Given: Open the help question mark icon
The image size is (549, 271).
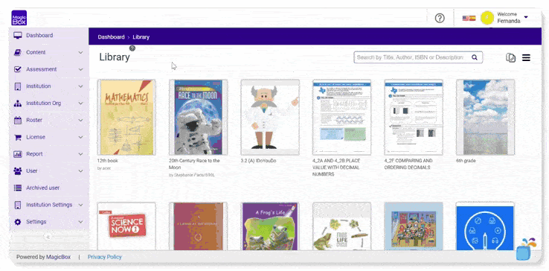Looking at the screenshot, I should pyautogui.click(x=440, y=18).
